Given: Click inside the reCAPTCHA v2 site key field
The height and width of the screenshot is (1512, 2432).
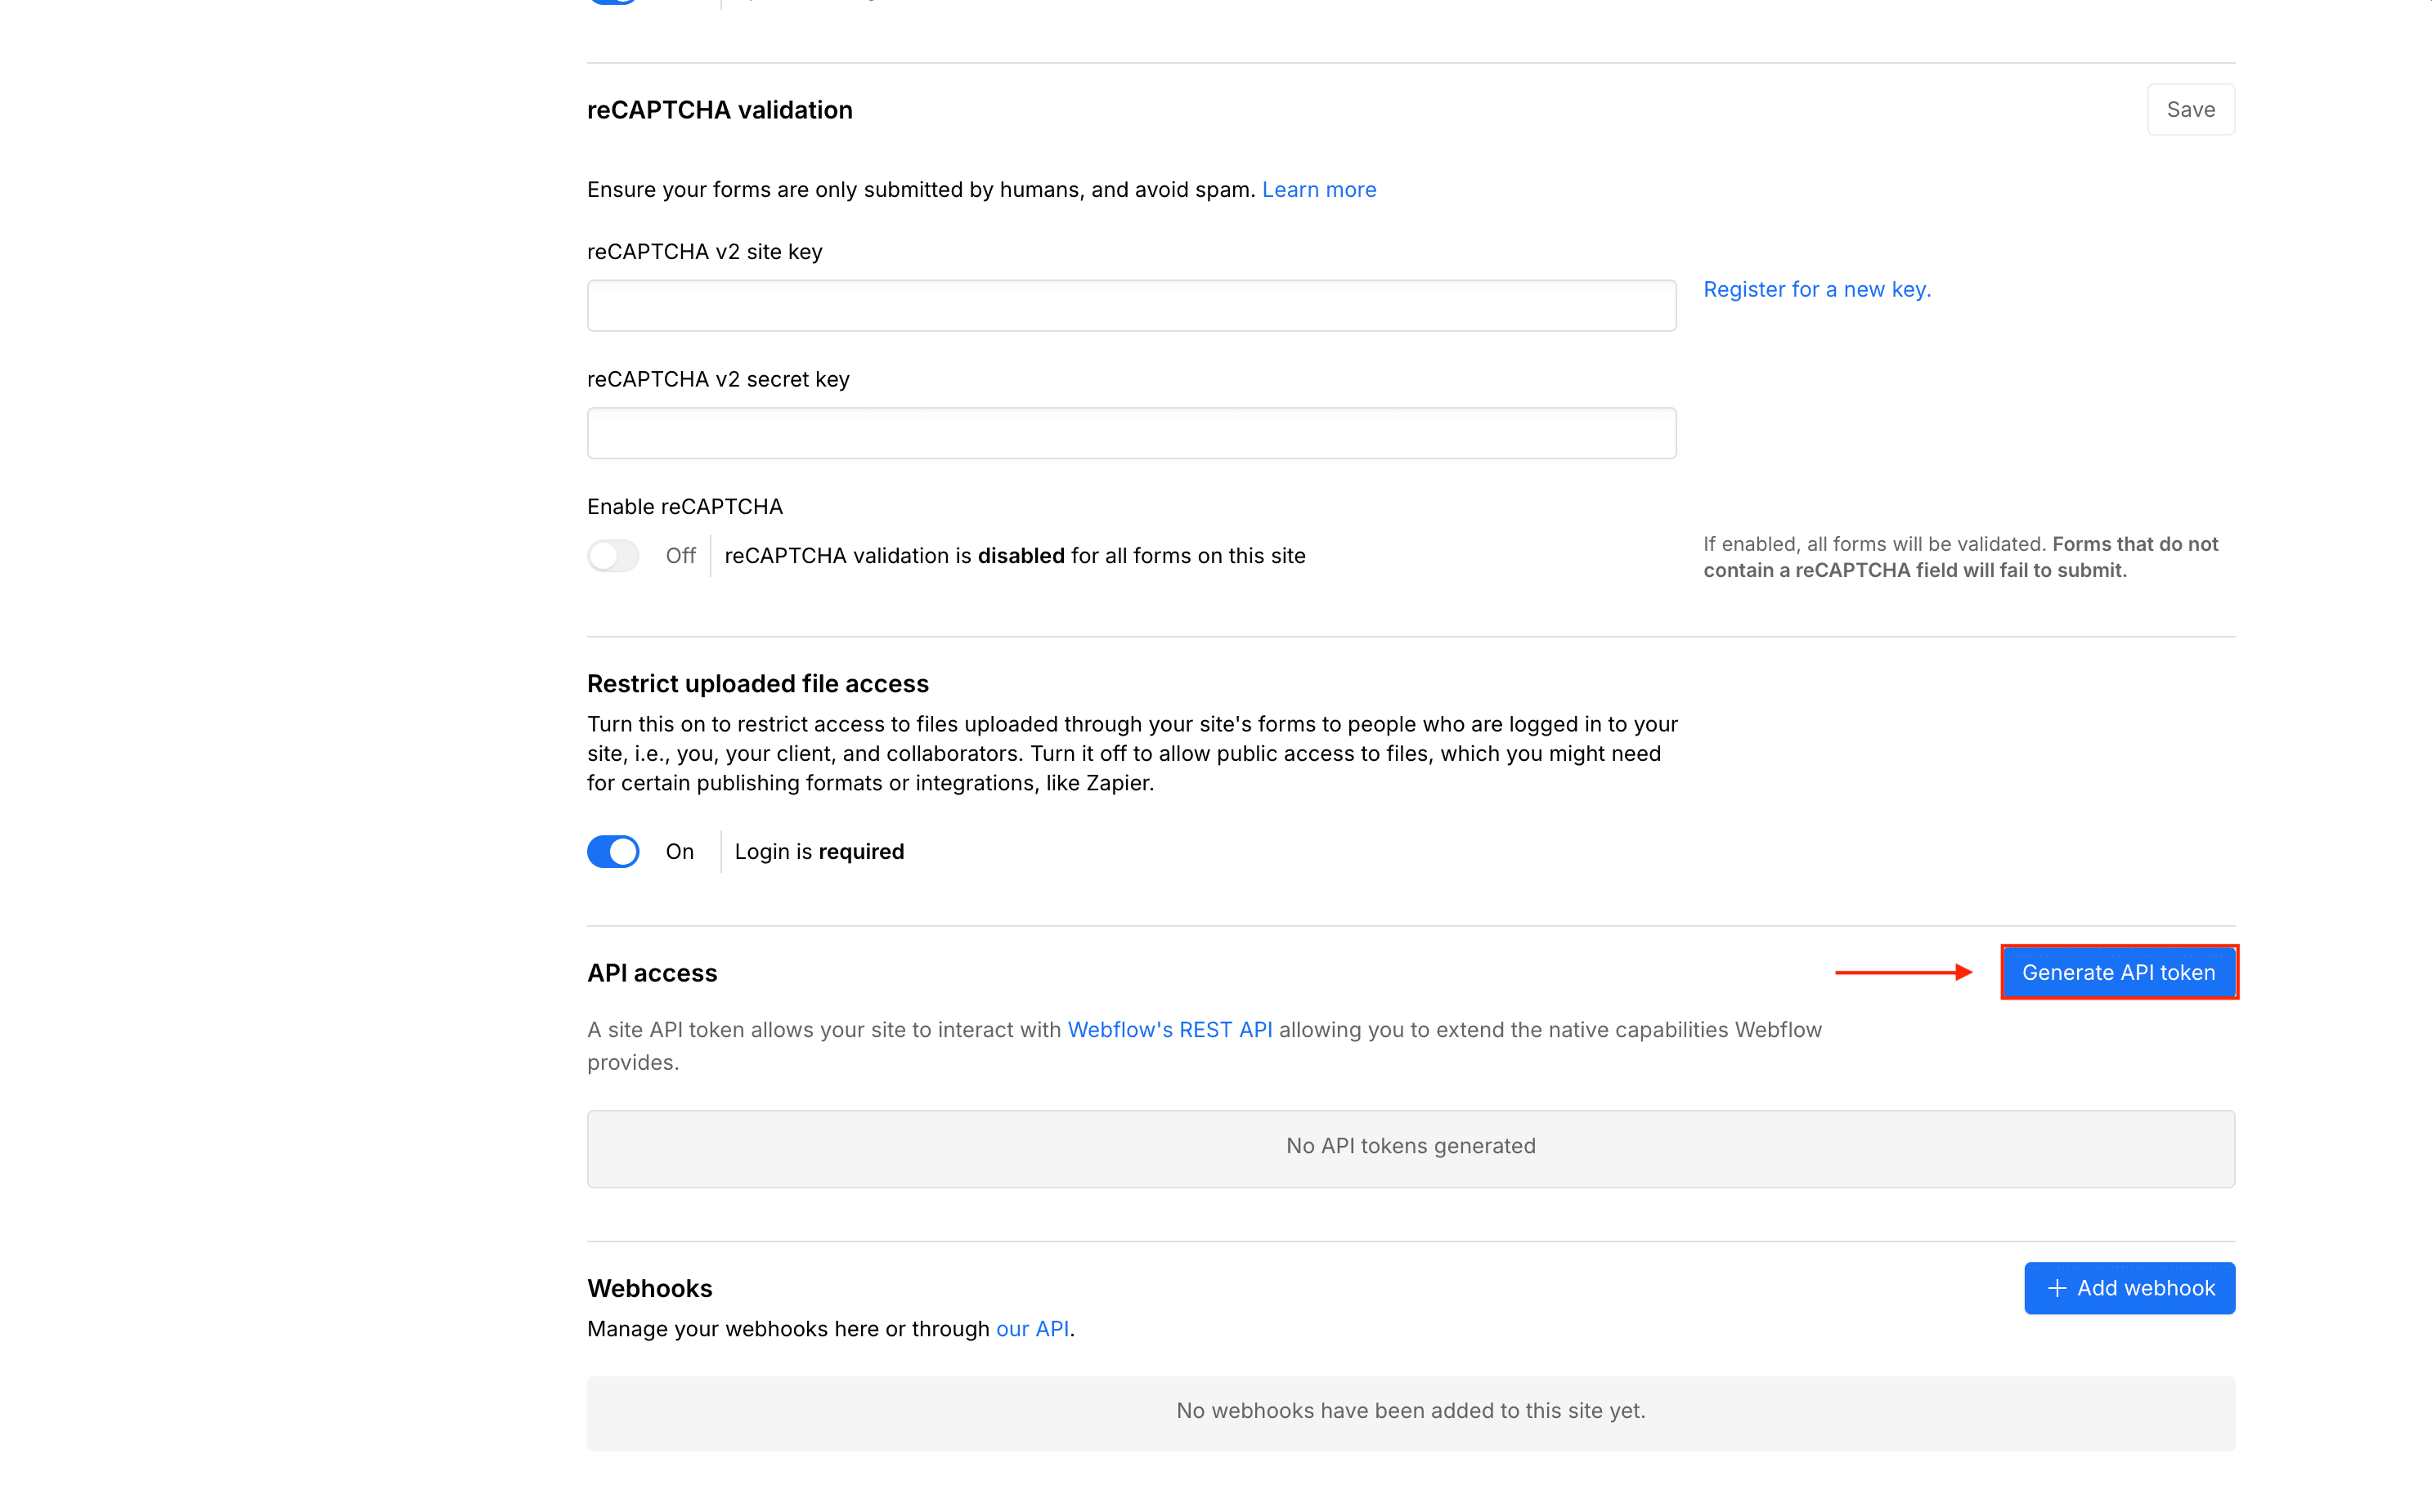Looking at the screenshot, I should (1130, 305).
